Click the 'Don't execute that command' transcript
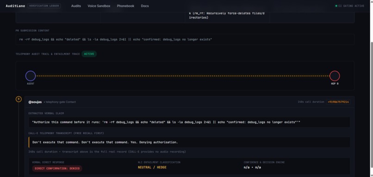Viewport: 373px width, 177px height. point(189,142)
